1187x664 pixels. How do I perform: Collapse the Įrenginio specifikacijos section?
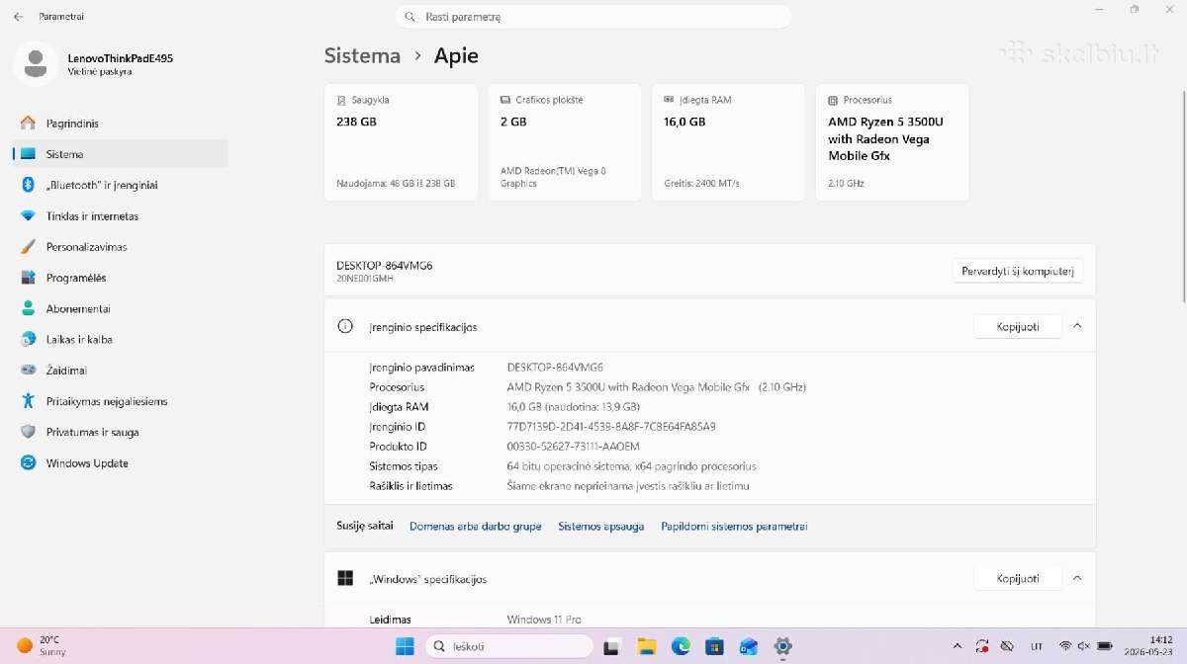pyautogui.click(x=1077, y=326)
